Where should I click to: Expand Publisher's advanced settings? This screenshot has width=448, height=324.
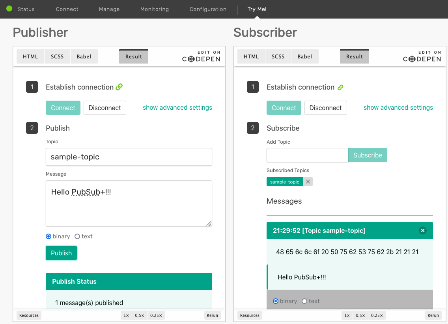(x=177, y=107)
